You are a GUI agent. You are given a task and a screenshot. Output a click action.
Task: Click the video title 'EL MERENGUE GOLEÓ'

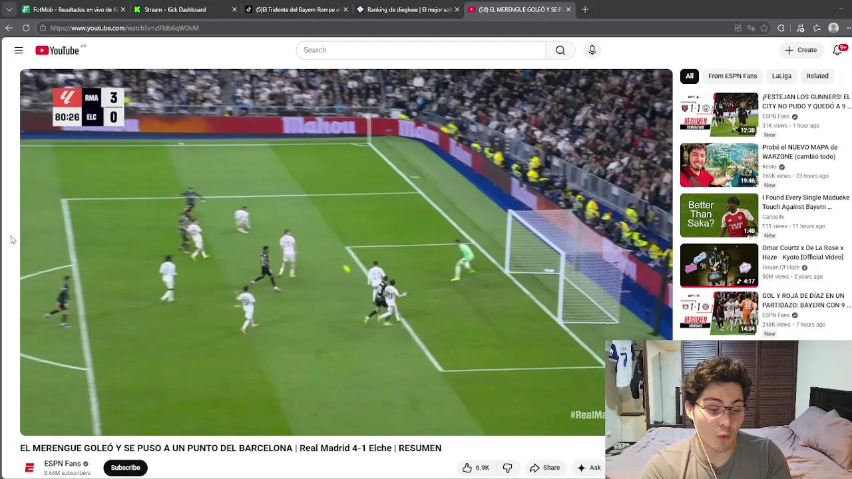(x=230, y=448)
